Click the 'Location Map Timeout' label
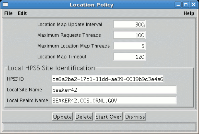This screenshot has width=199, height=134. (x=62, y=56)
